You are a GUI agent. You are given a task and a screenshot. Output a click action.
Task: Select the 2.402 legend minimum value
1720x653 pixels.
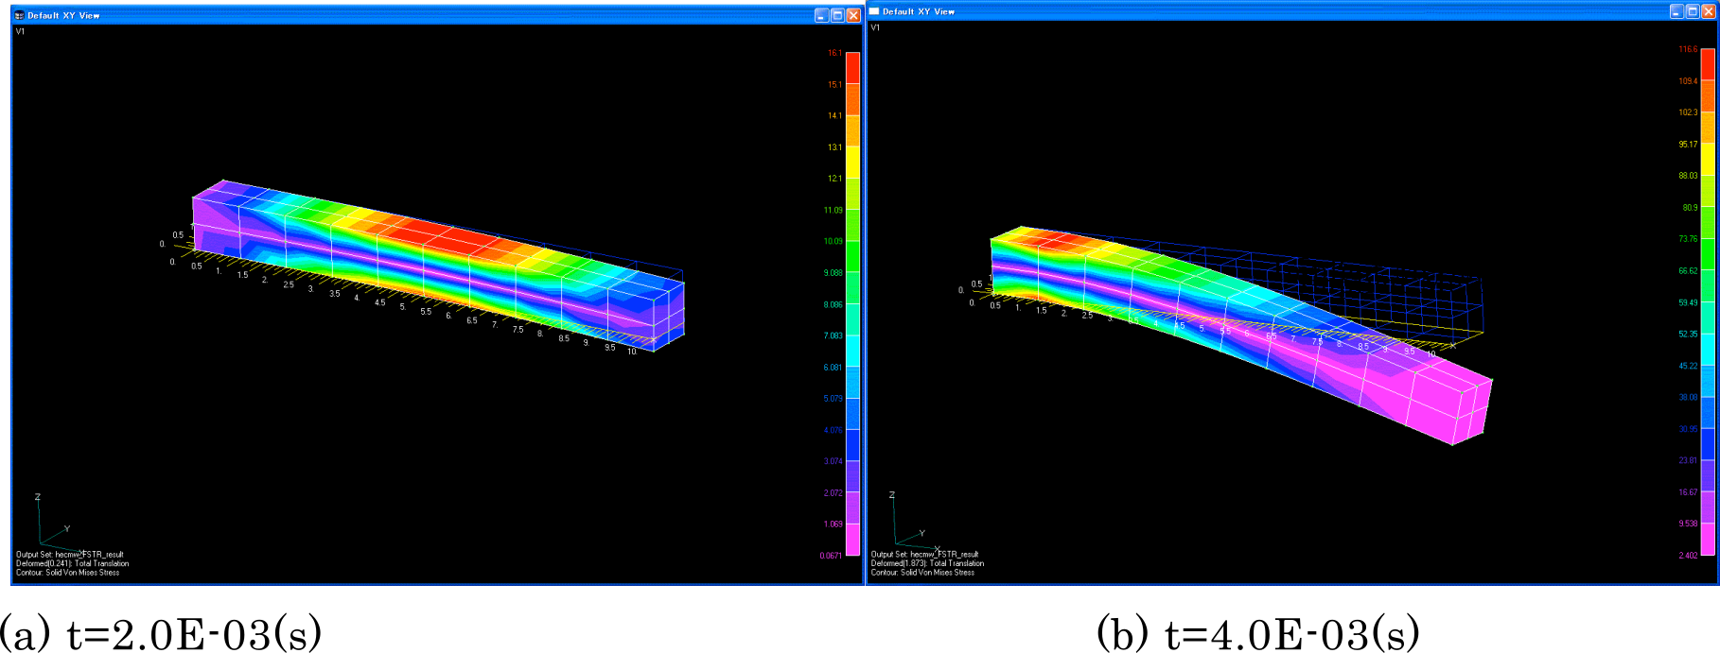[1688, 556]
